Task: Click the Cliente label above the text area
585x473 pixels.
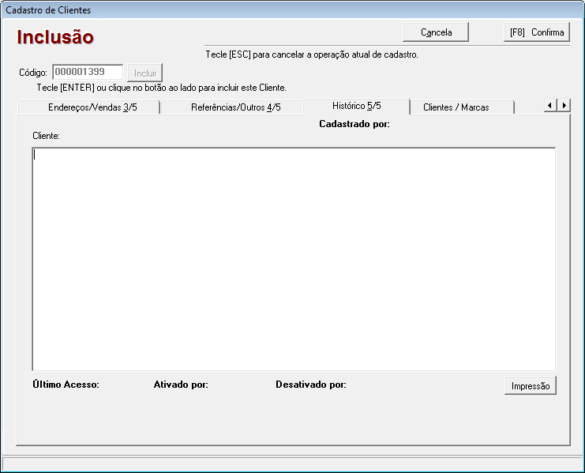Action: (46, 136)
